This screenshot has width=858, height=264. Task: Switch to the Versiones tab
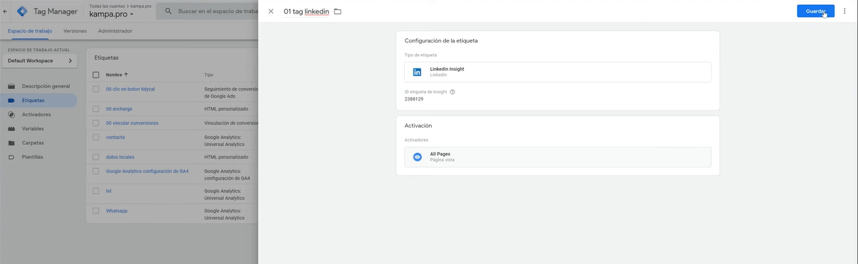[75, 31]
